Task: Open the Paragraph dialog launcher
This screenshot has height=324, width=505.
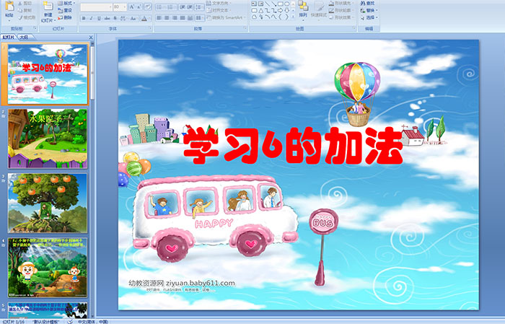Action: [245, 29]
